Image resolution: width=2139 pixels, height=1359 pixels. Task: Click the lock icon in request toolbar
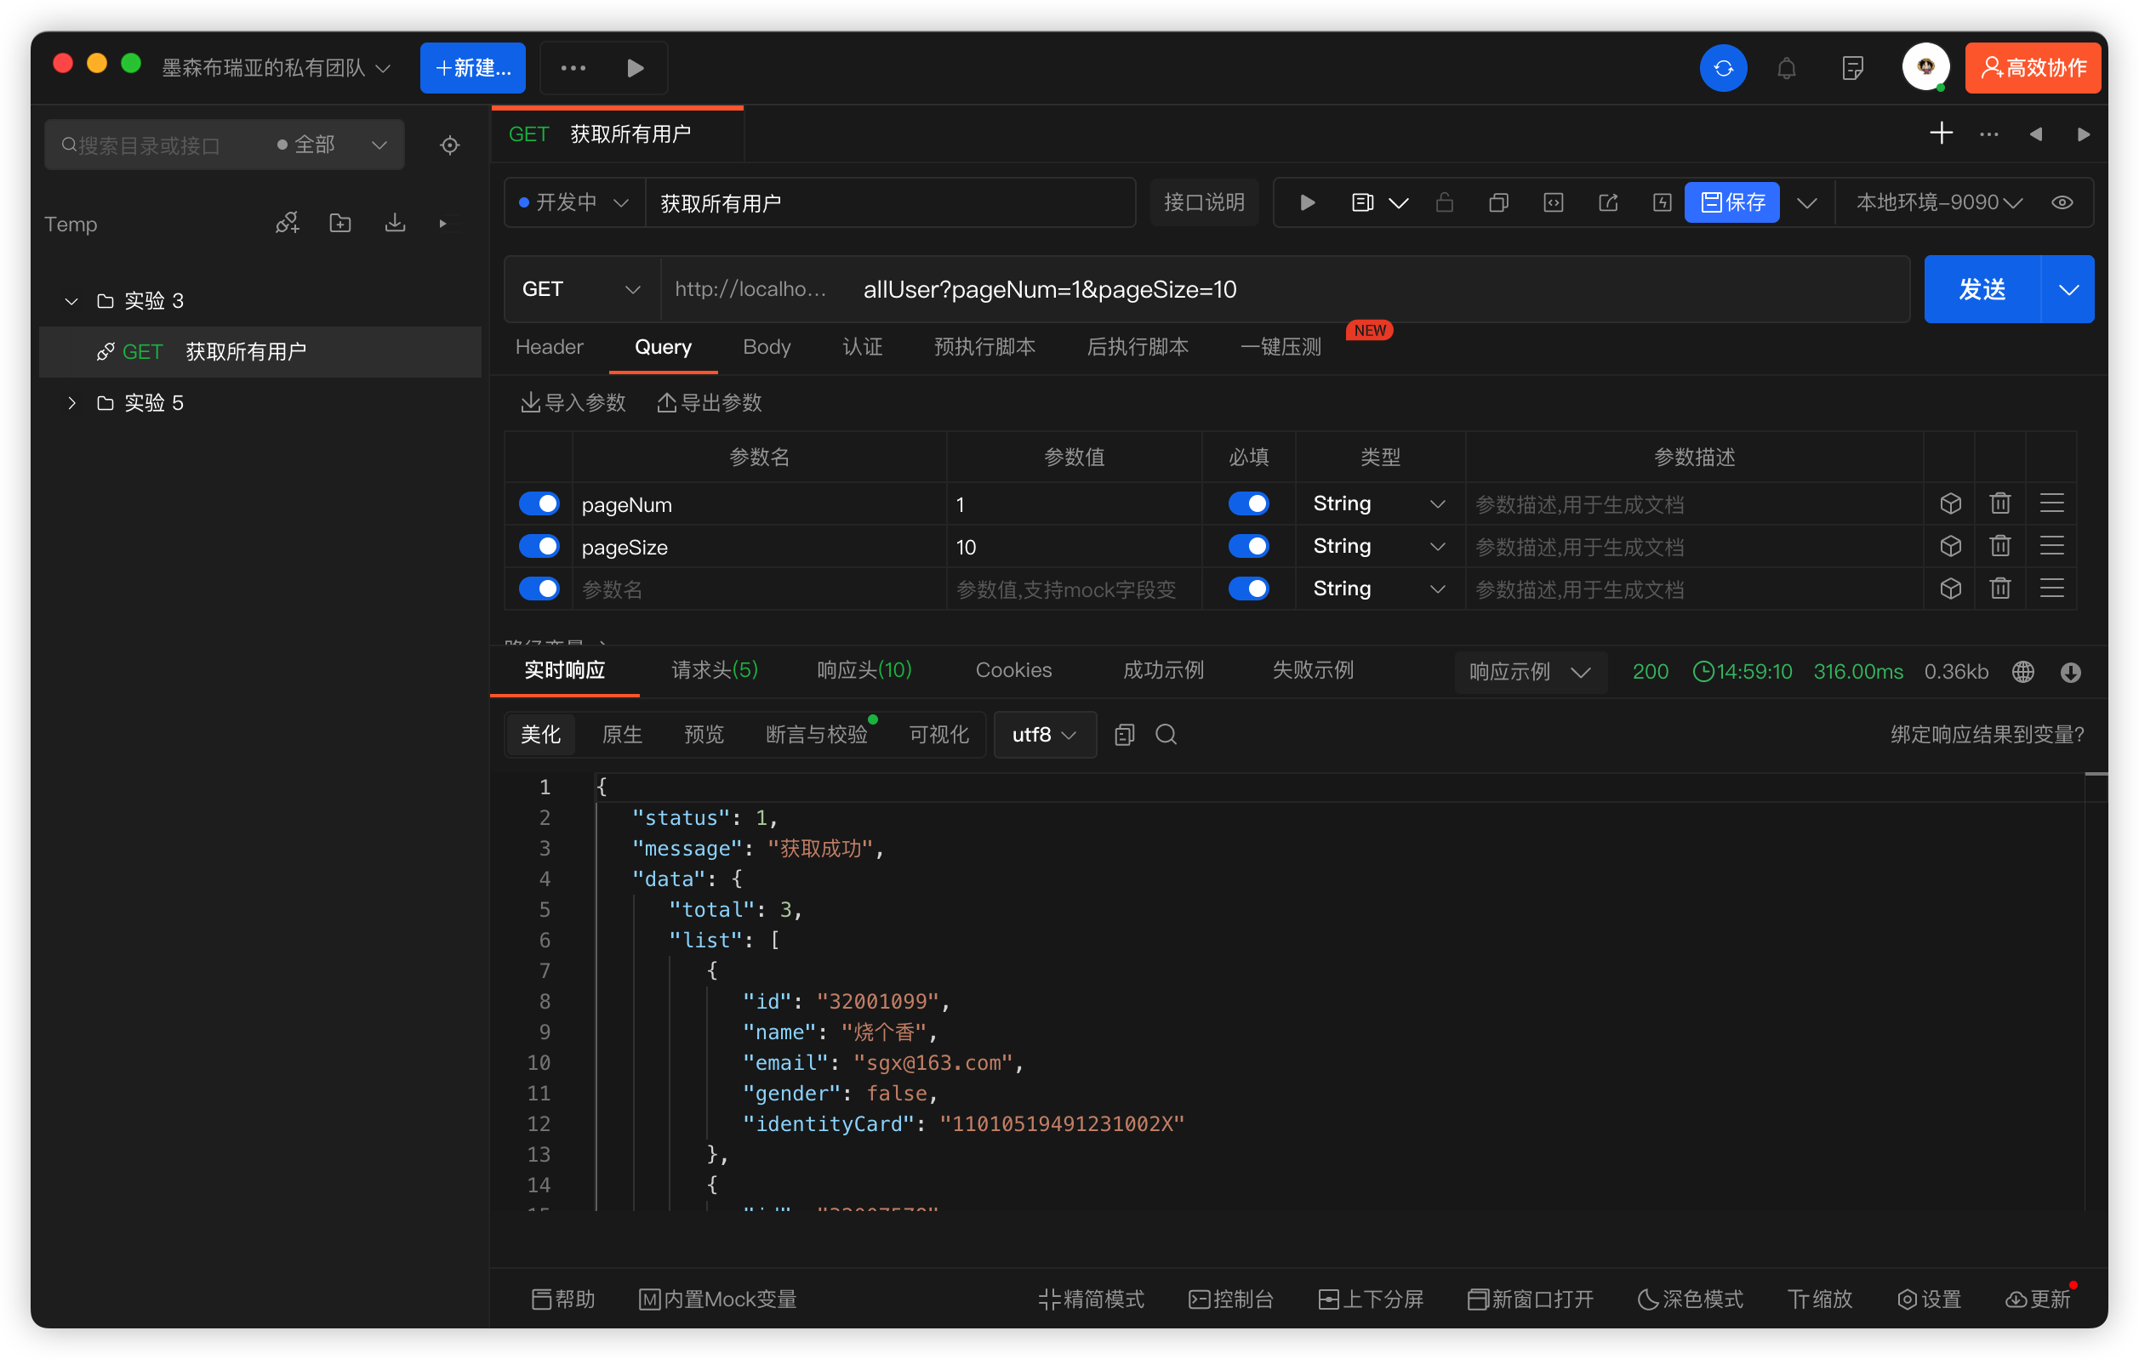click(x=1445, y=202)
